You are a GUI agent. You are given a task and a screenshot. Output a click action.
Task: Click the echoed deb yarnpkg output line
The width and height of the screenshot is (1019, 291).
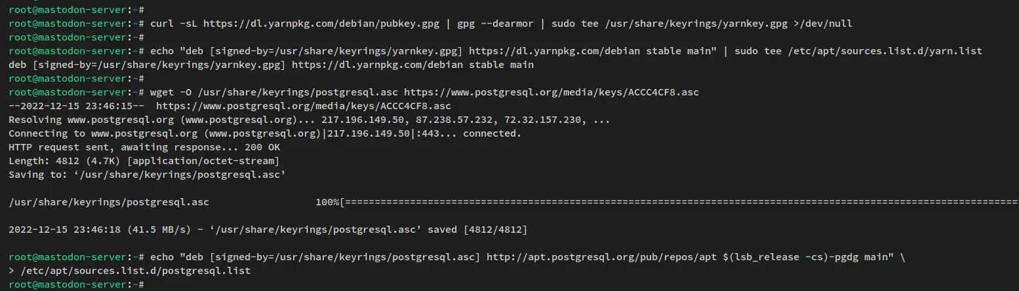coord(271,65)
